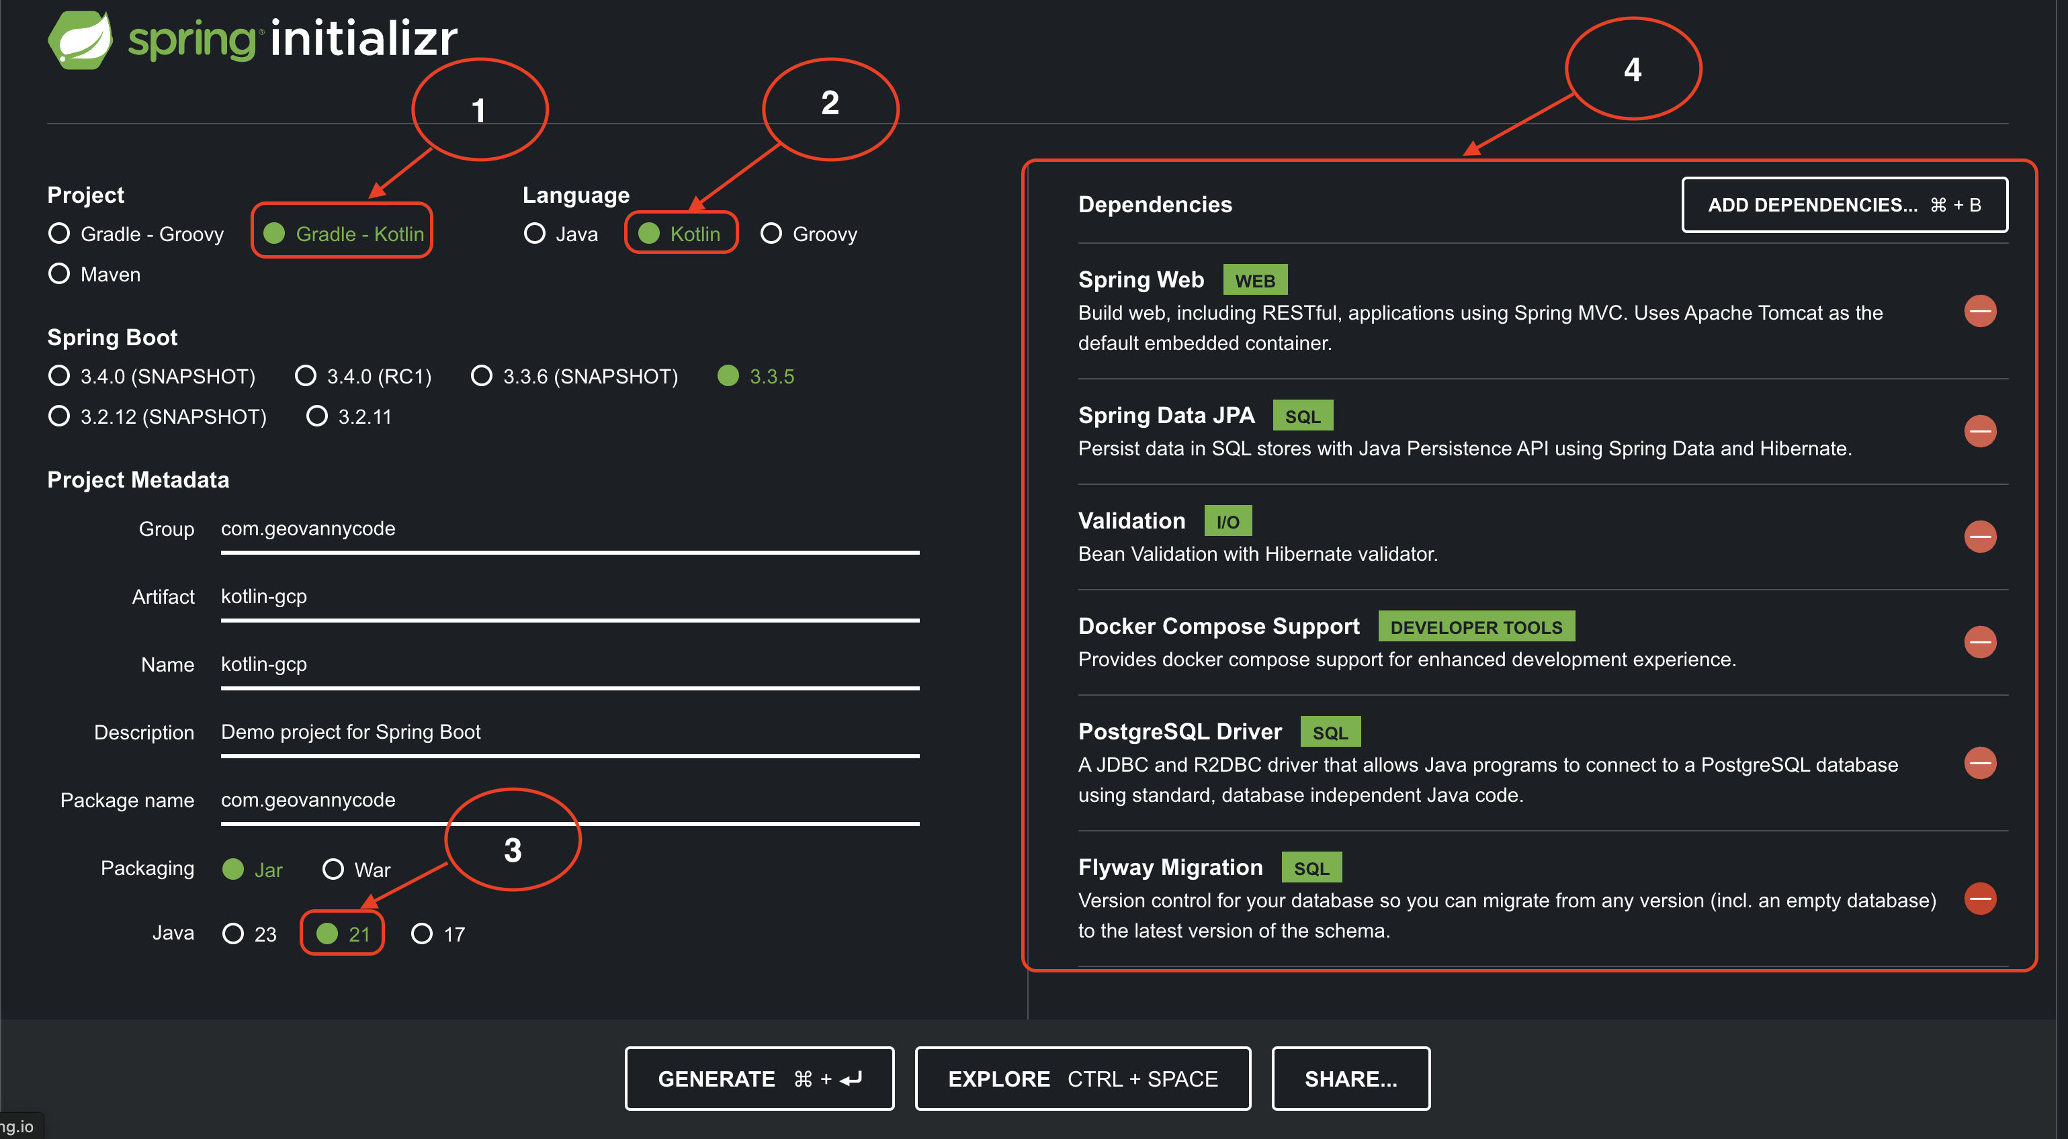Remove the Validation dependency
This screenshot has width=2068, height=1139.
[x=1980, y=536]
